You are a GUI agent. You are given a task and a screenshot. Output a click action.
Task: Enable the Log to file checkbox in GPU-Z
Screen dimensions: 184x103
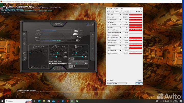pos(108,81)
